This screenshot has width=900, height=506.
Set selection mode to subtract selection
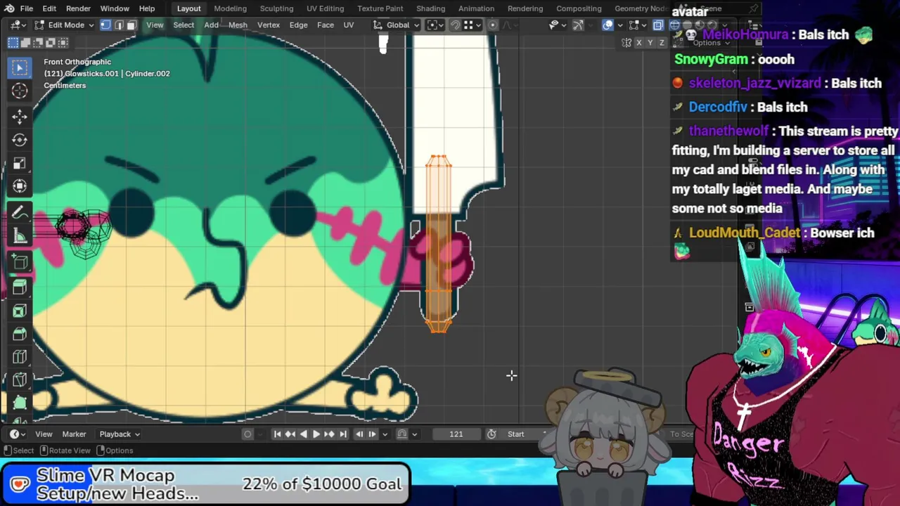(x=38, y=43)
